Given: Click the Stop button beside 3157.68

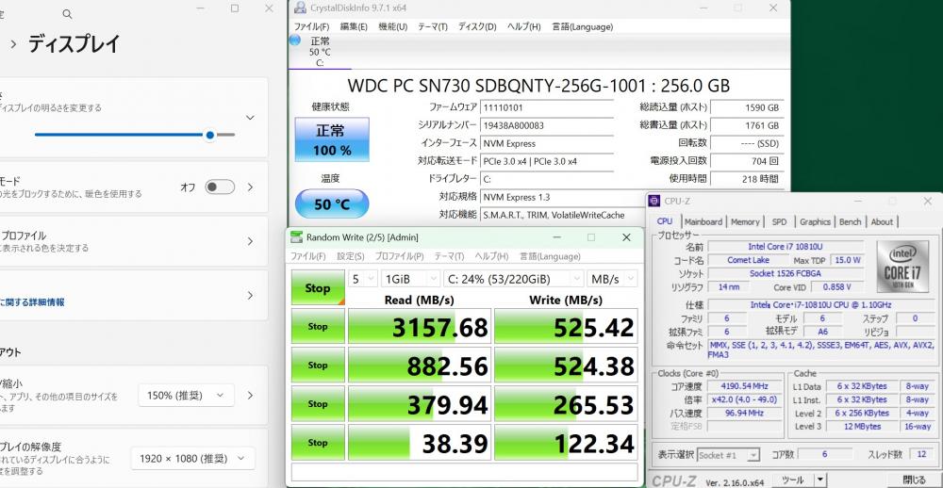Looking at the screenshot, I should tap(318, 326).
